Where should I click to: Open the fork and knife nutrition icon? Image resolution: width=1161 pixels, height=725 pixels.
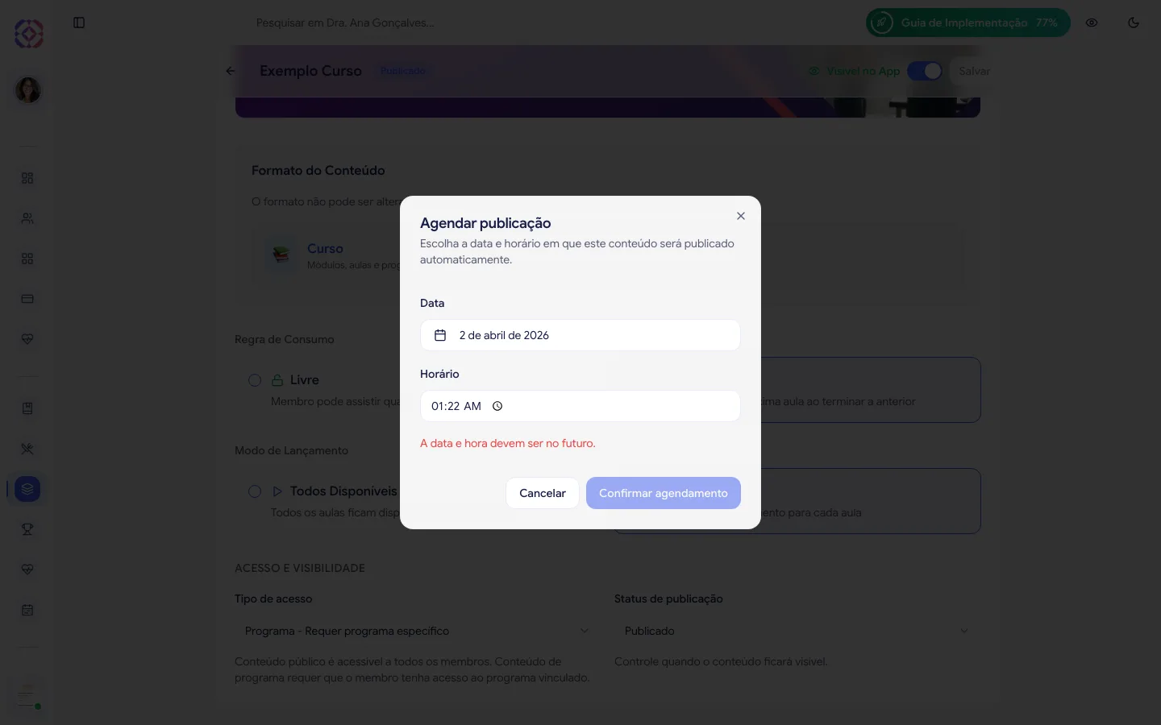tap(27, 449)
